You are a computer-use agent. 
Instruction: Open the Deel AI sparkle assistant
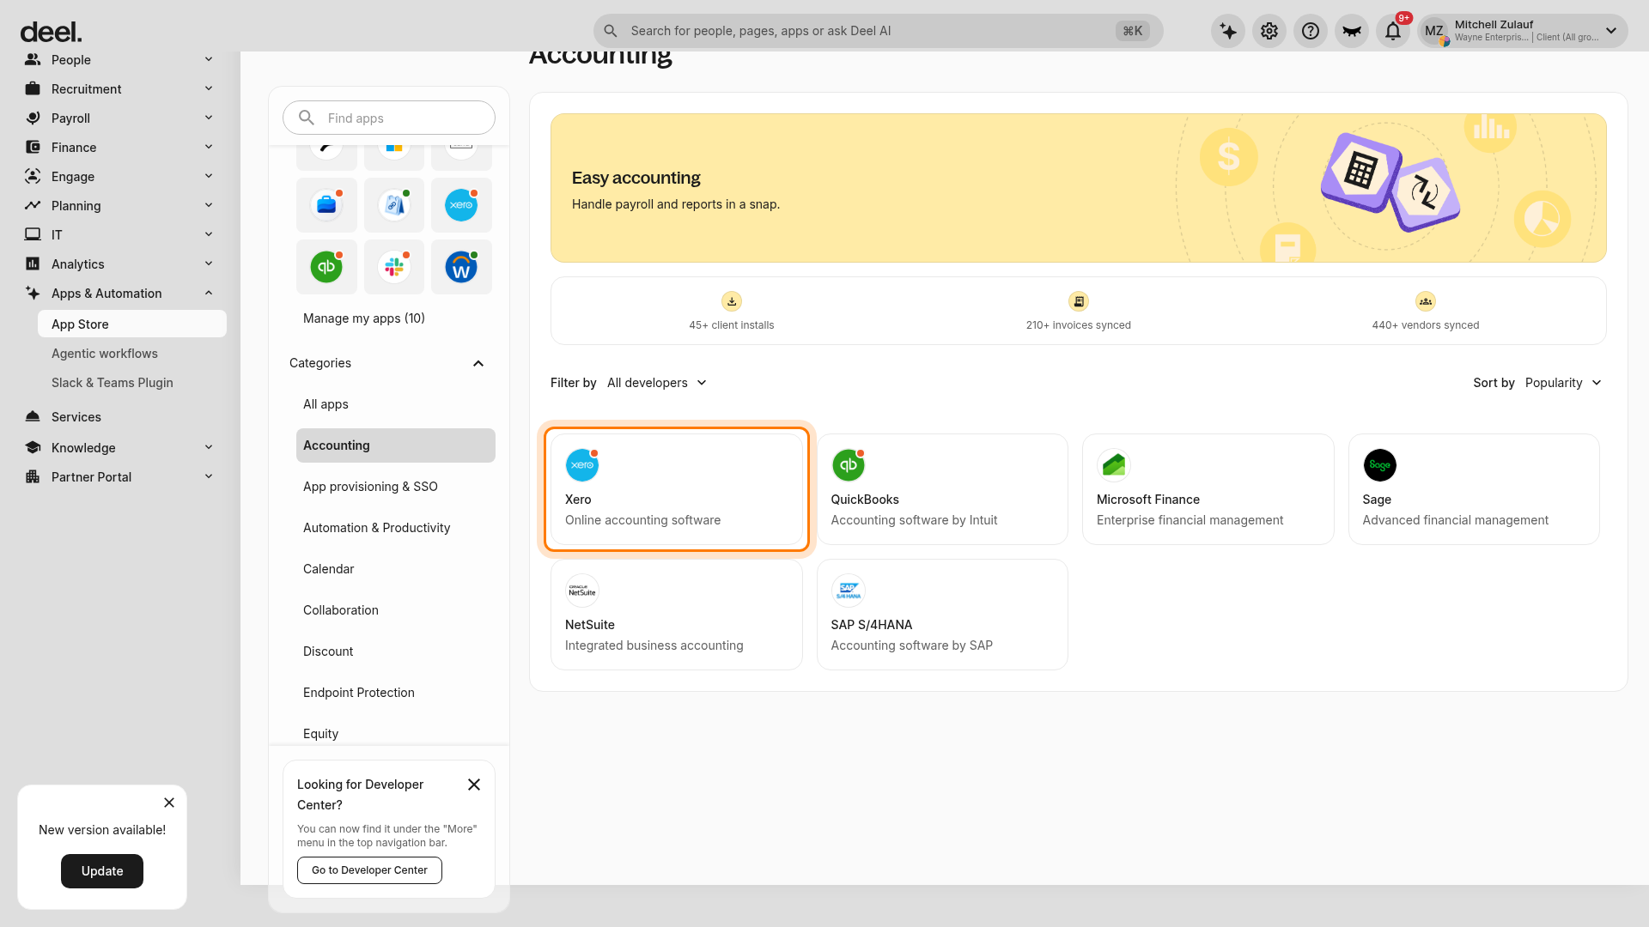(1228, 32)
